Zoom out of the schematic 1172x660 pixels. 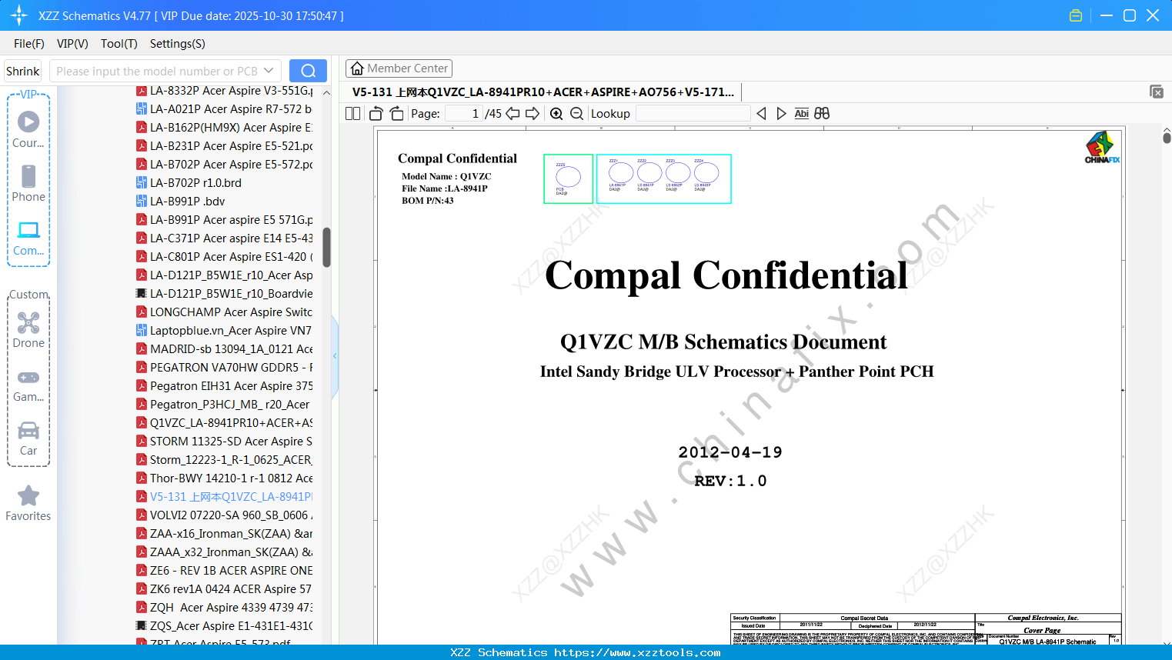coord(577,113)
